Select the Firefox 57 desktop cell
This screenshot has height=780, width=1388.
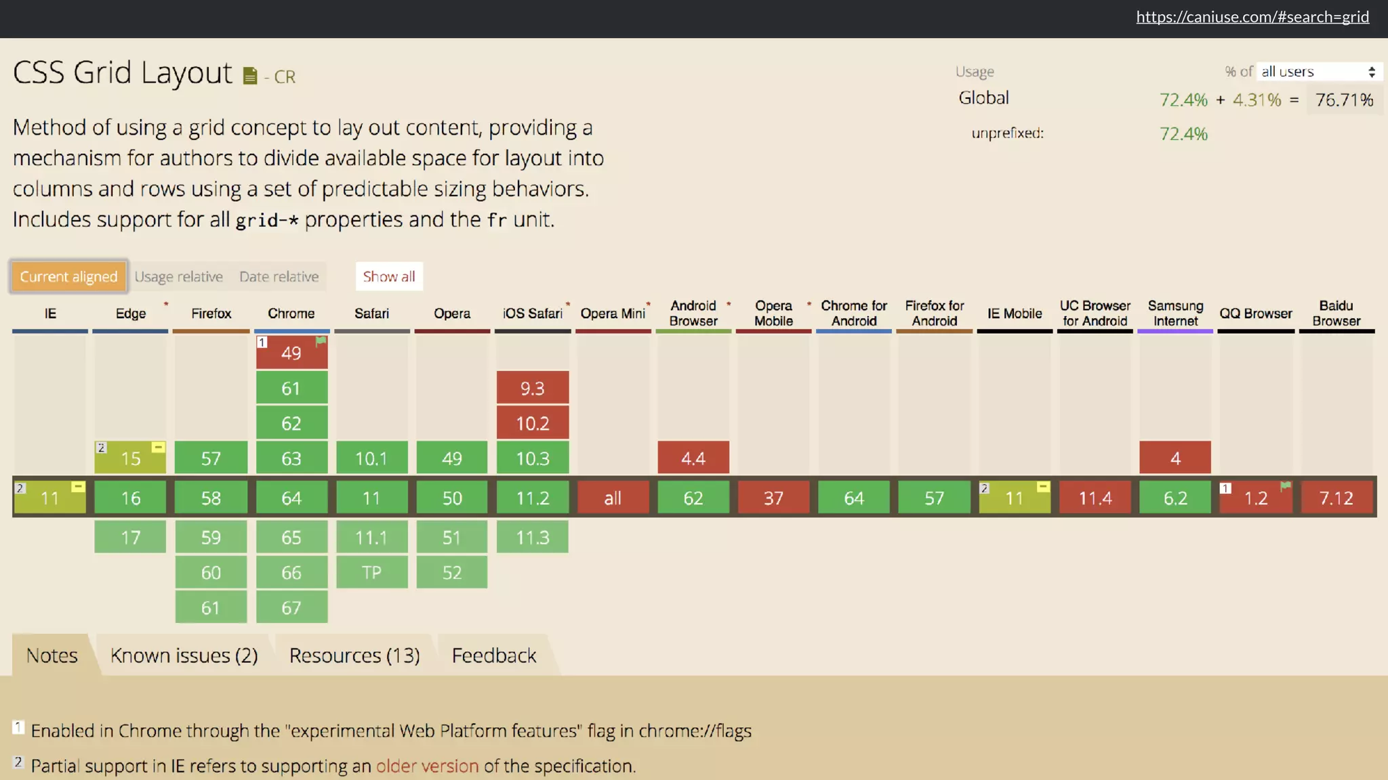(x=211, y=458)
